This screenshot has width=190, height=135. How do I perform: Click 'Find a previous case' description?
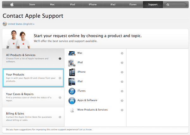(29, 99)
